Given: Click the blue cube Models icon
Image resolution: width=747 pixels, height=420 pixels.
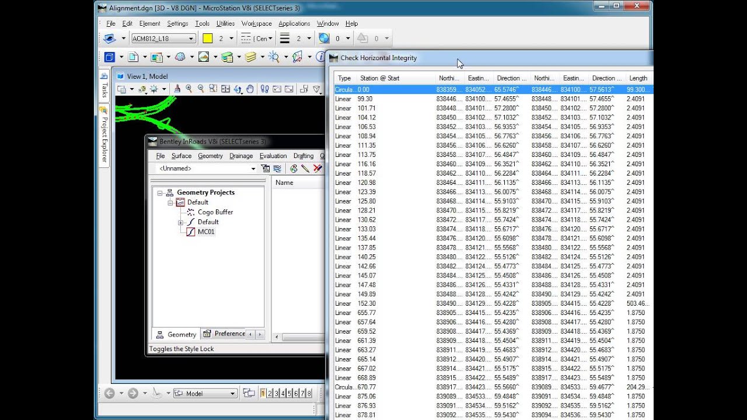Looking at the screenshot, I should tap(110, 57).
